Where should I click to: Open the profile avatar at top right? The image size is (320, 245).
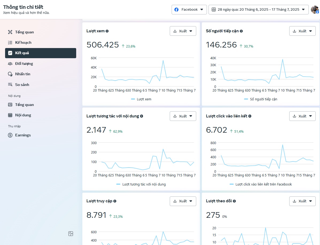[315, 10]
